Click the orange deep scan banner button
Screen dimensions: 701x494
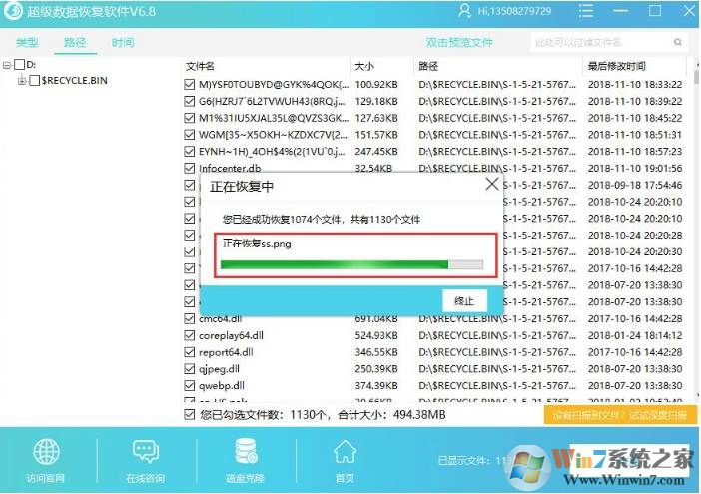click(x=620, y=415)
